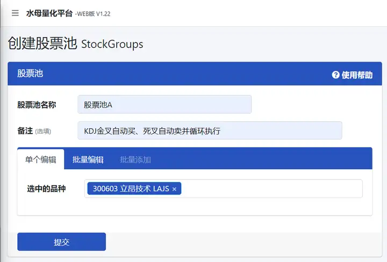This screenshot has width=387, height=262.
Task: Remove the 300603 立昂技术 tag
Action: [x=174, y=189]
